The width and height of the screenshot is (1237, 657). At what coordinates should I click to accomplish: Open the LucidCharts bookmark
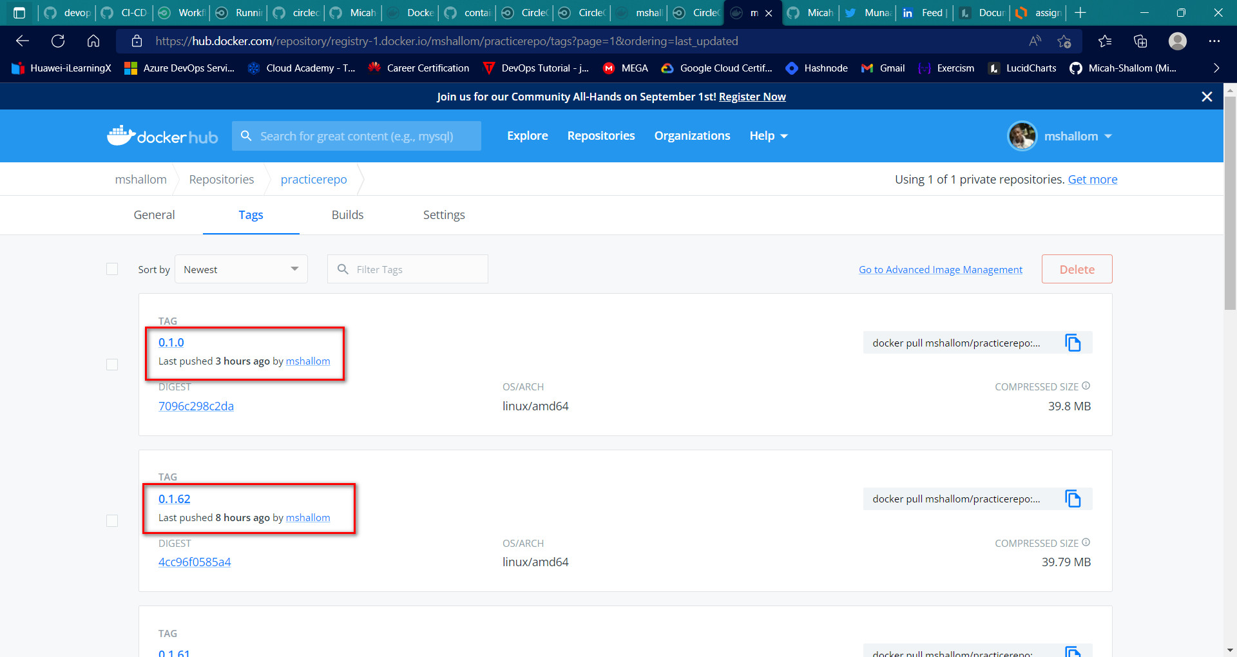point(1022,68)
